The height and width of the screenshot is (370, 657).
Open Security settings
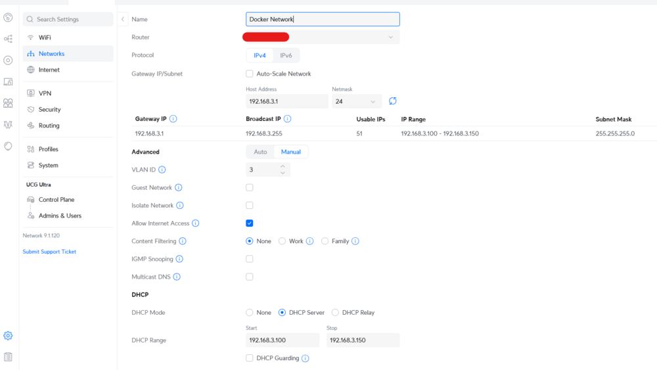pos(68,109)
